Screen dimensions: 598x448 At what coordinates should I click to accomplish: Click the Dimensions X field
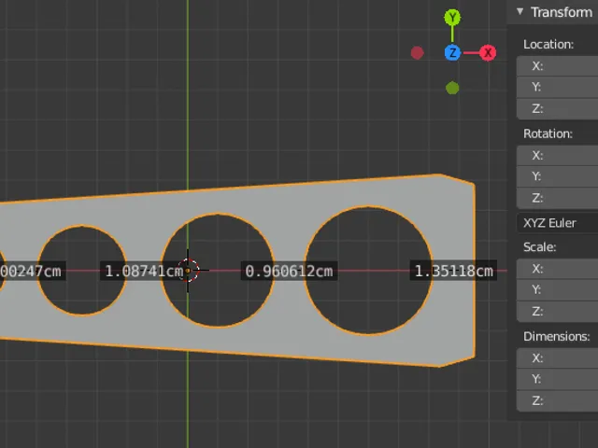[x=557, y=357]
